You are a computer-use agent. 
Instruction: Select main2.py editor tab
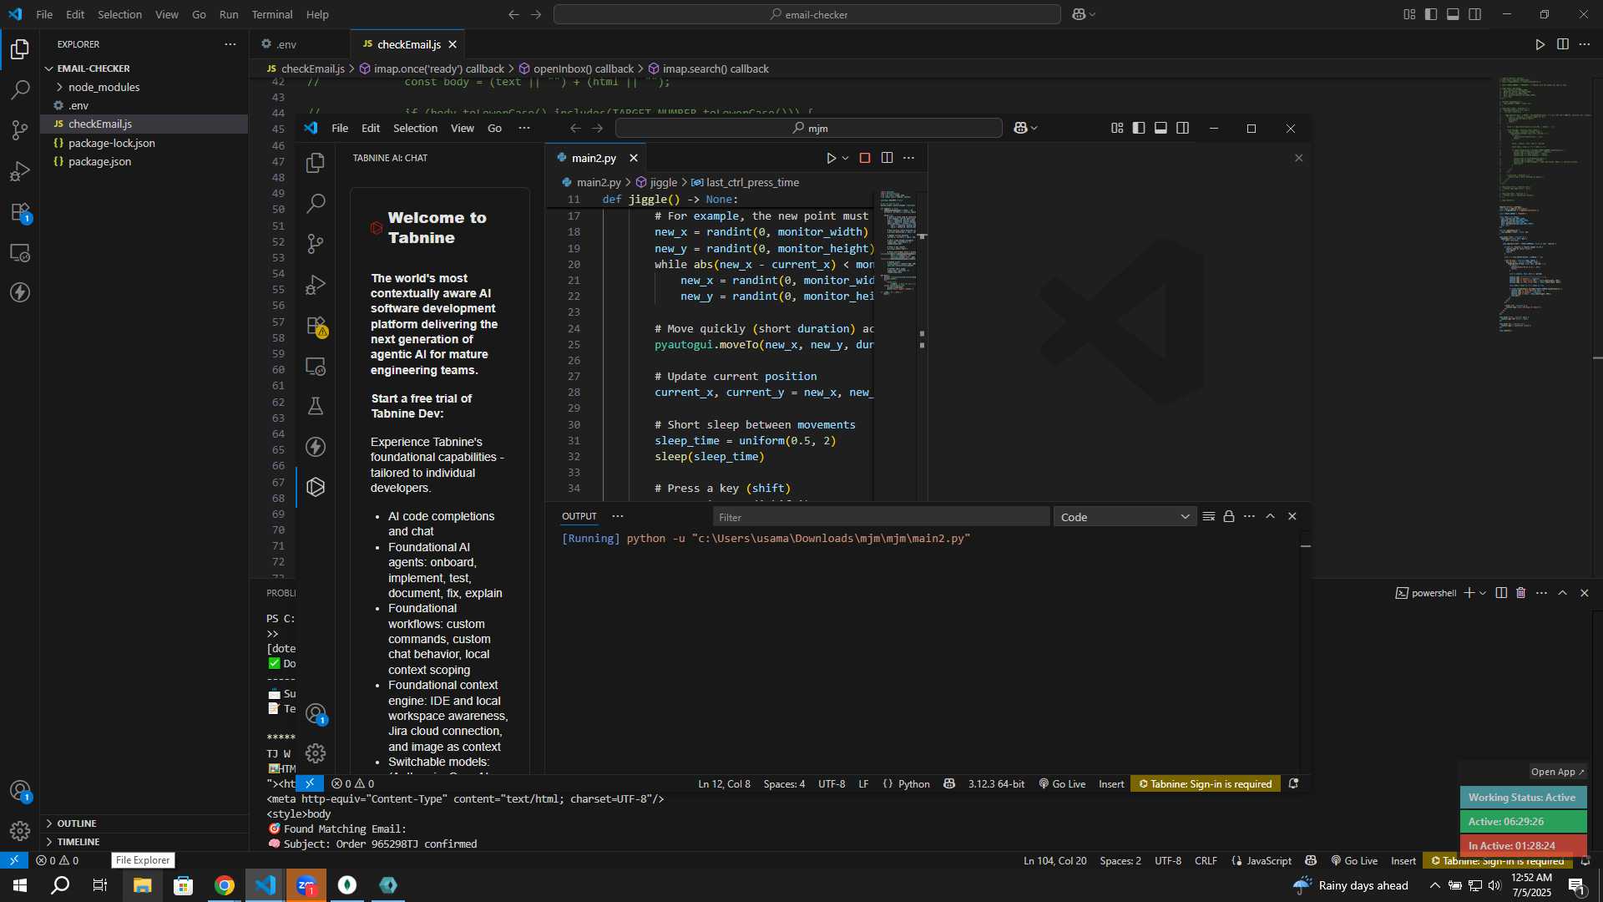tap(594, 158)
